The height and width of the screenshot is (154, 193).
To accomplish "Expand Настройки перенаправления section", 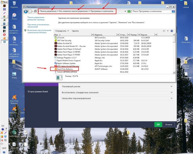I will [117, 98].
